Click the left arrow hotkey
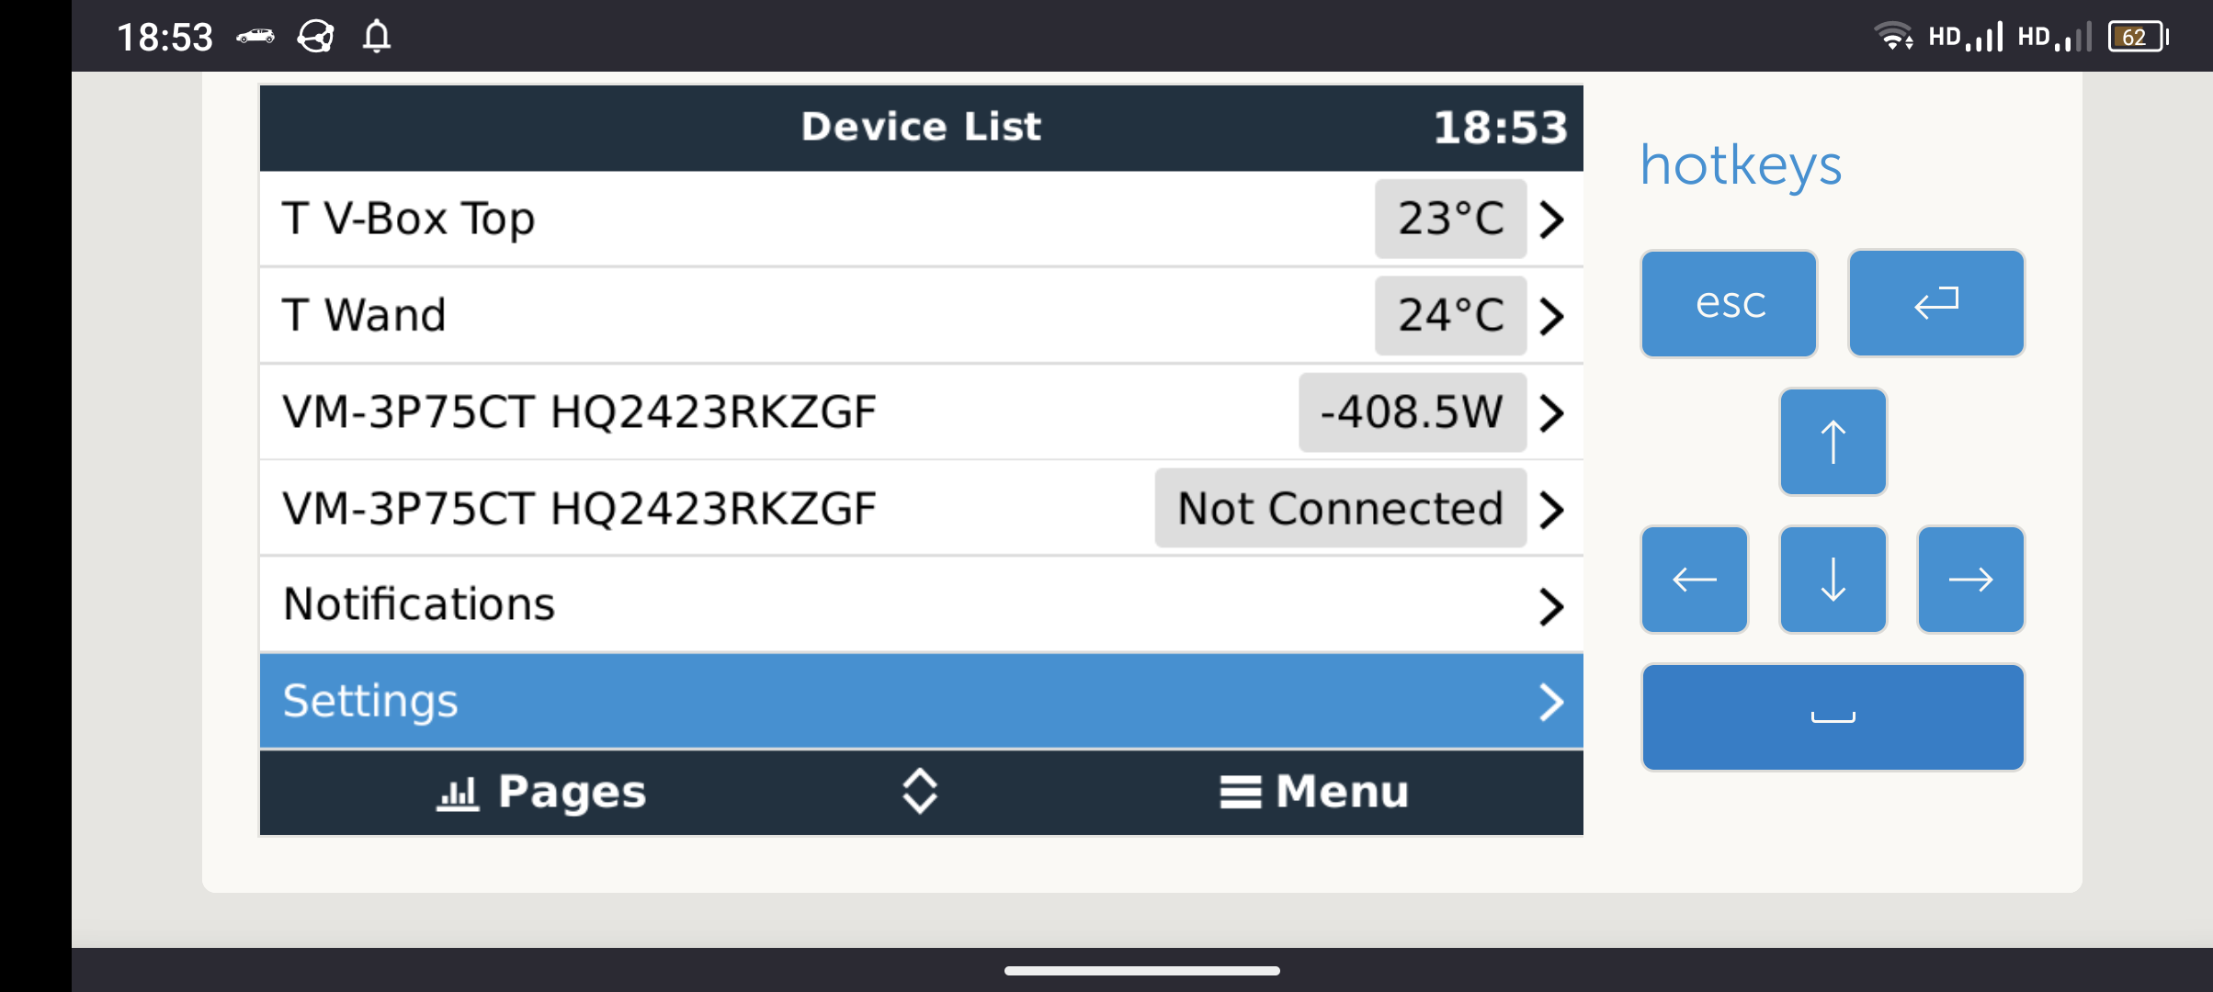 [x=1695, y=580]
